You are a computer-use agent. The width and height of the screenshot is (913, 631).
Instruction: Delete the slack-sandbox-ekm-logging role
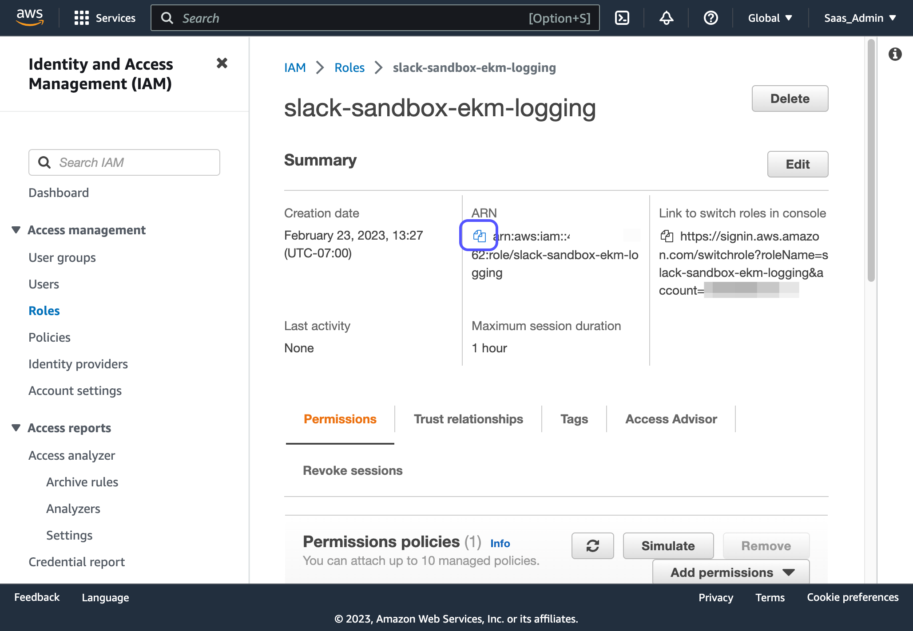(790, 99)
